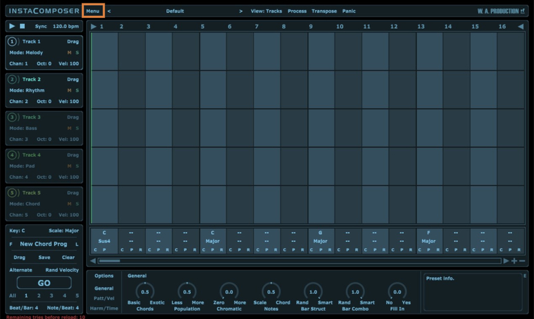534x319 pixels.
Task: Click the zoom-in plus icon
Action: click(x=514, y=261)
